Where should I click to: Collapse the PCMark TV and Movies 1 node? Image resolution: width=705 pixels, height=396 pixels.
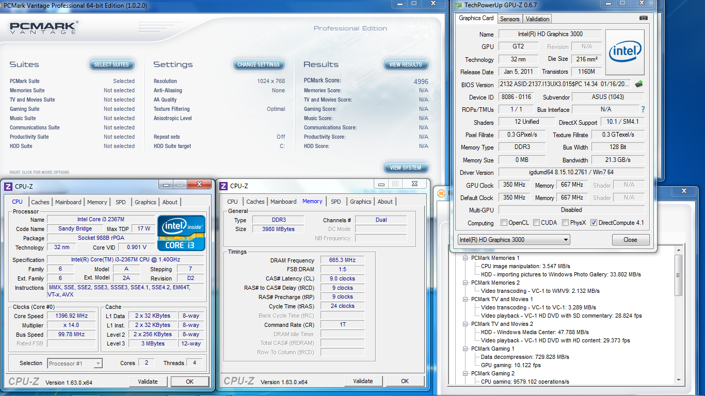(465, 299)
